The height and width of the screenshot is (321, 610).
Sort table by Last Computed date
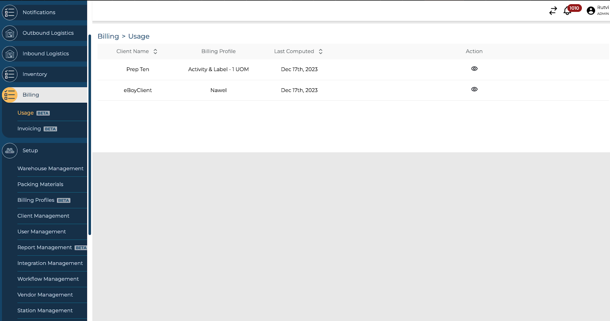321,52
